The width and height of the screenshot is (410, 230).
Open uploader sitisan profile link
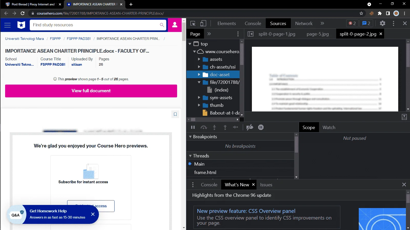click(x=77, y=64)
